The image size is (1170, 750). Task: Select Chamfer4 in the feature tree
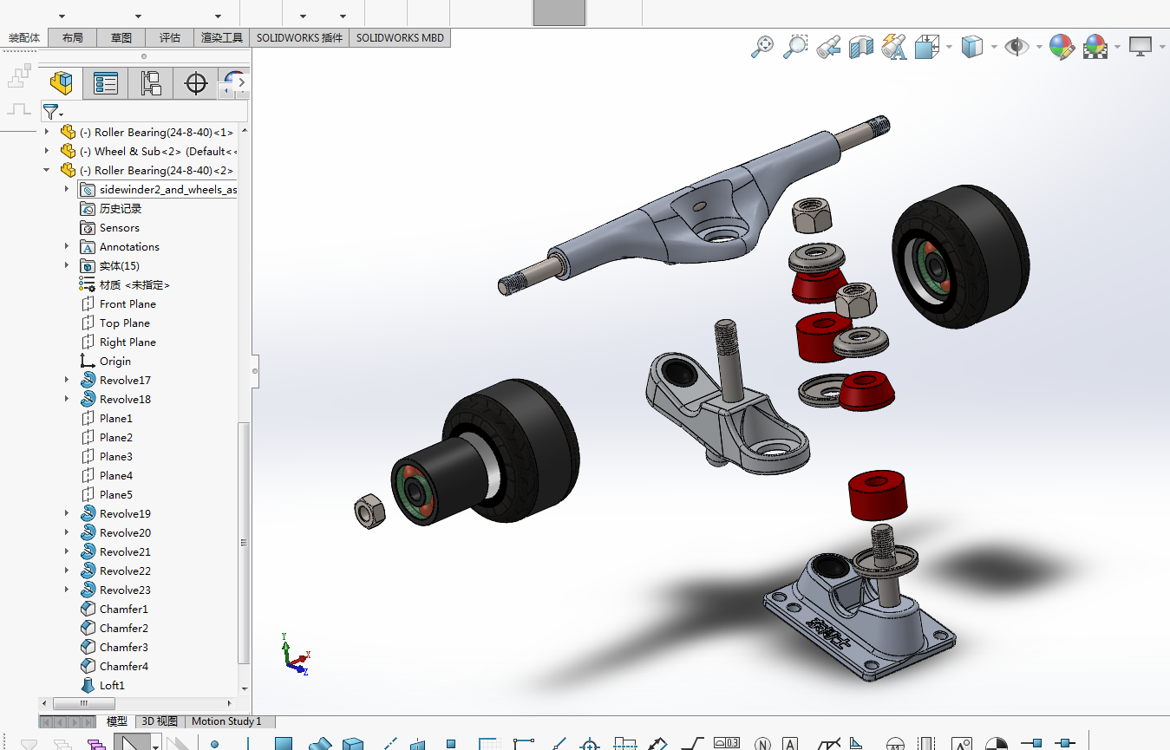124,667
